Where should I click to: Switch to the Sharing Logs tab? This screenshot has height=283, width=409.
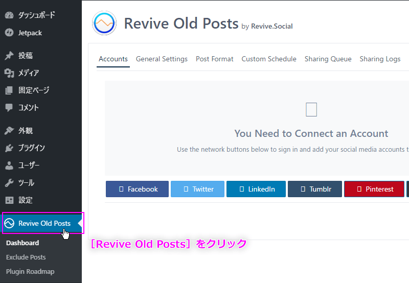tap(380, 59)
